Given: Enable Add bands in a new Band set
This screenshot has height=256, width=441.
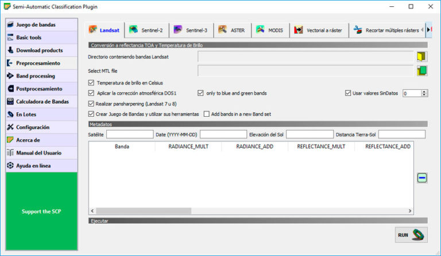Looking at the screenshot, I should [207, 114].
